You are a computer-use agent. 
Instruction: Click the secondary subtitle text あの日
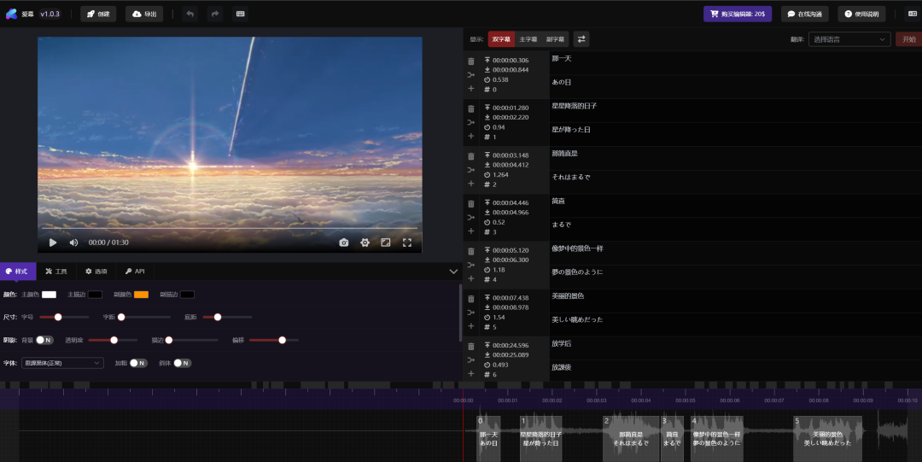[562, 82]
